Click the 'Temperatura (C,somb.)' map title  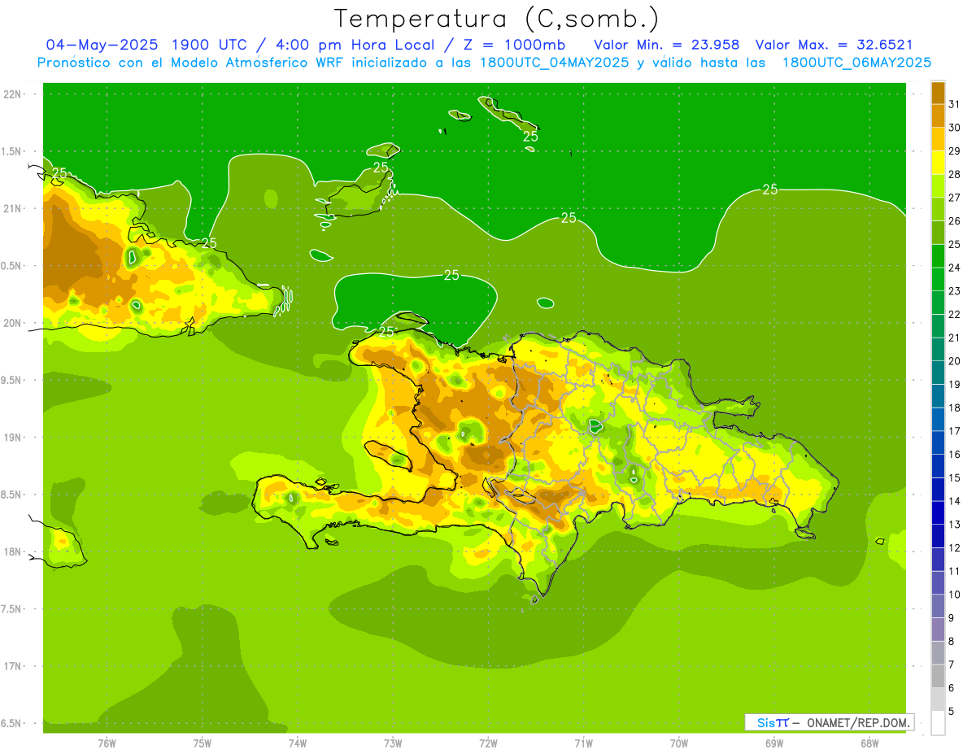click(497, 19)
